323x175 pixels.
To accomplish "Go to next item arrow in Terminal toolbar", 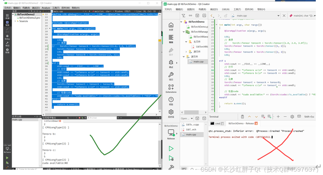I will click(256, 117).
